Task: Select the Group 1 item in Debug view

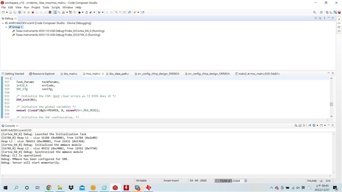Action: (15, 27)
